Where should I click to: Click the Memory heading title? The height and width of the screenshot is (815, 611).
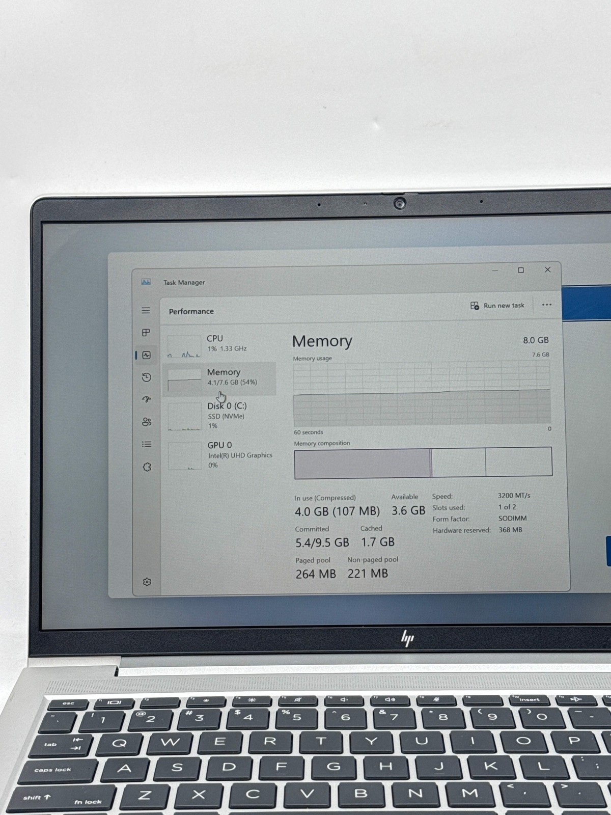322,341
